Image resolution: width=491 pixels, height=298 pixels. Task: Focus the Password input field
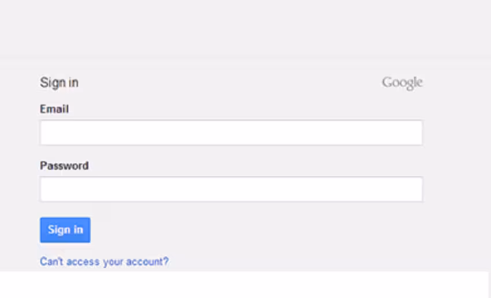tap(231, 189)
